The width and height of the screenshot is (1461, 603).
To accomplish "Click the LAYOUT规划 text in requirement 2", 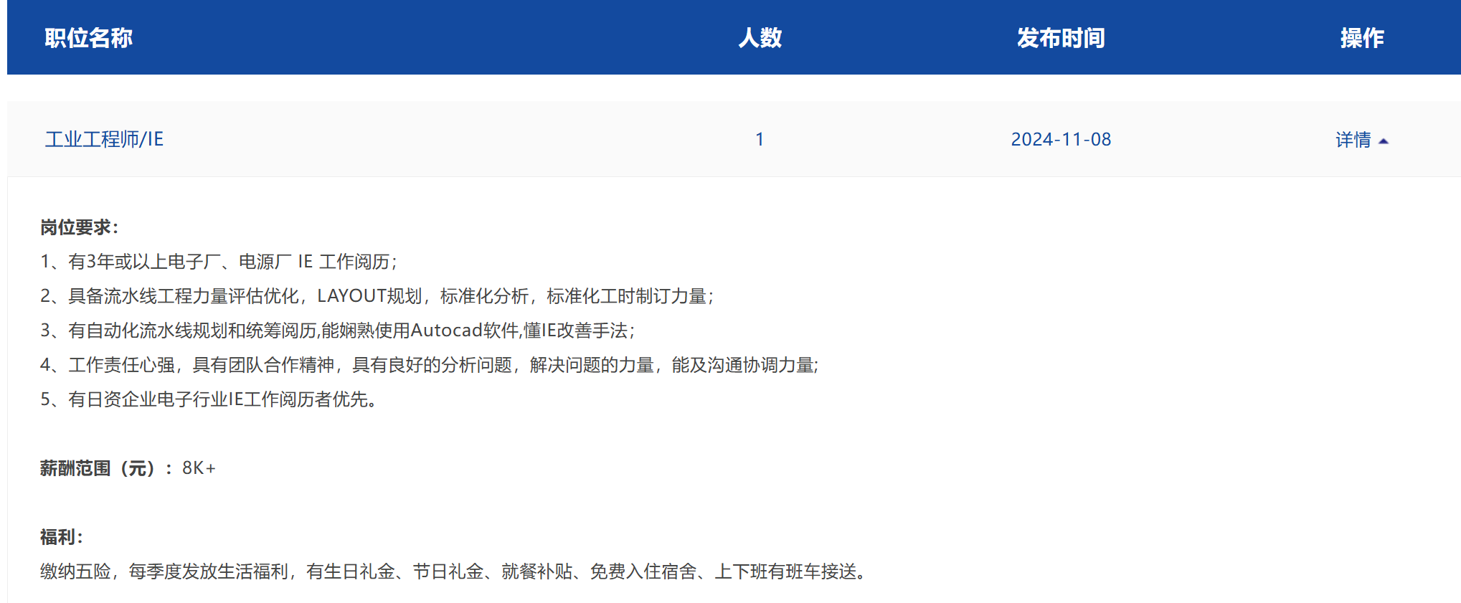I will [x=369, y=296].
